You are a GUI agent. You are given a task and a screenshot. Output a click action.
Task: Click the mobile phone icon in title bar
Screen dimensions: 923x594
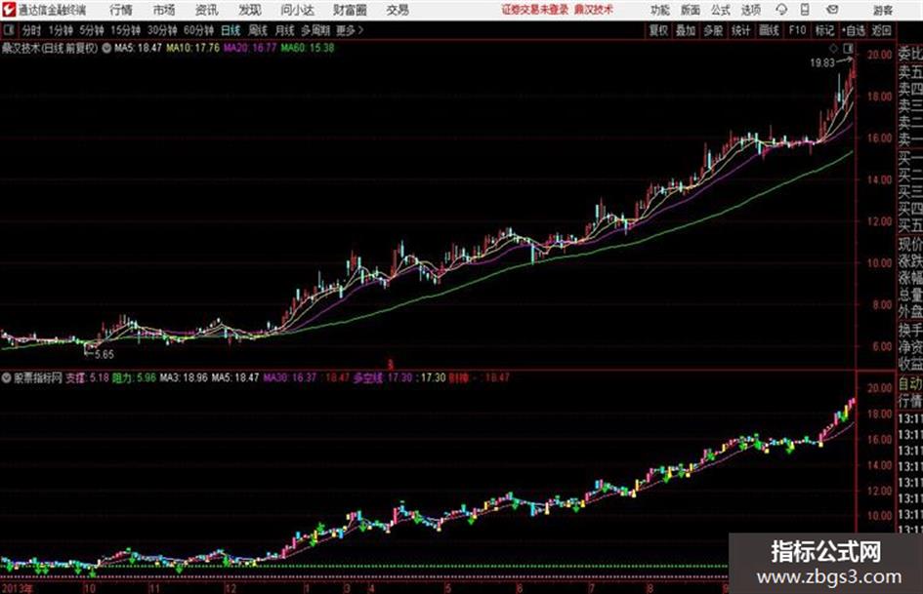(805, 10)
